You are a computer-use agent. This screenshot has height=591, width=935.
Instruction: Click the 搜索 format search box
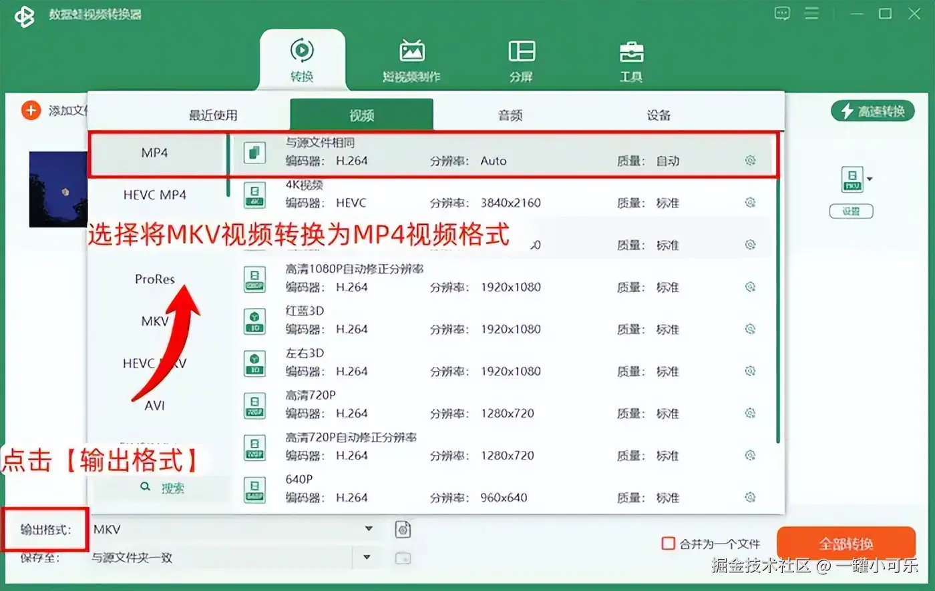click(163, 488)
